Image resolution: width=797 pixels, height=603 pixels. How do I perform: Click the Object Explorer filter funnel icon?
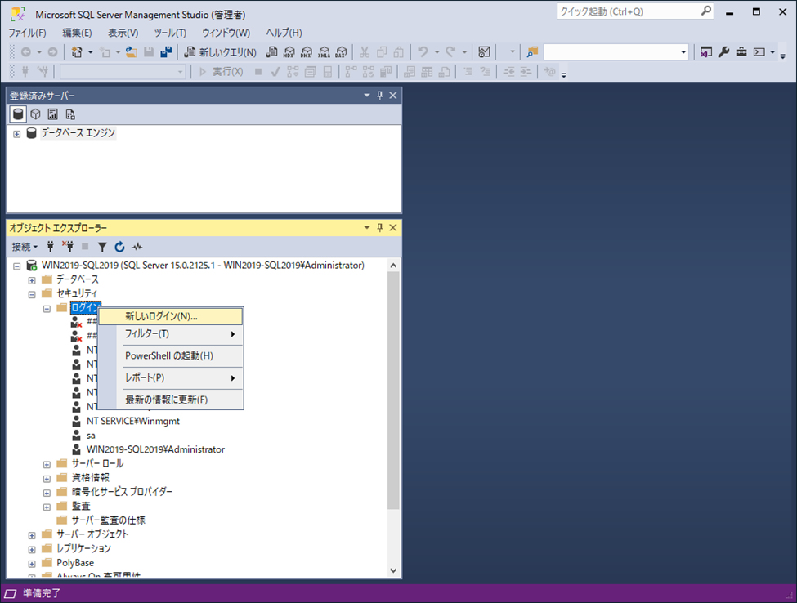click(x=102, y=246)
